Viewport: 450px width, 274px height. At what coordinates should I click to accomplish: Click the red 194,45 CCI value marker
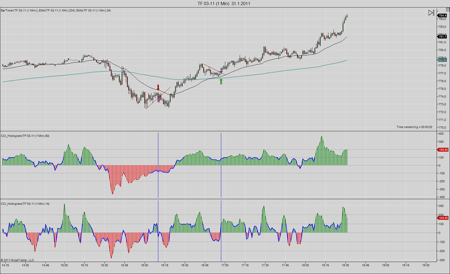[x=443, y=150]
